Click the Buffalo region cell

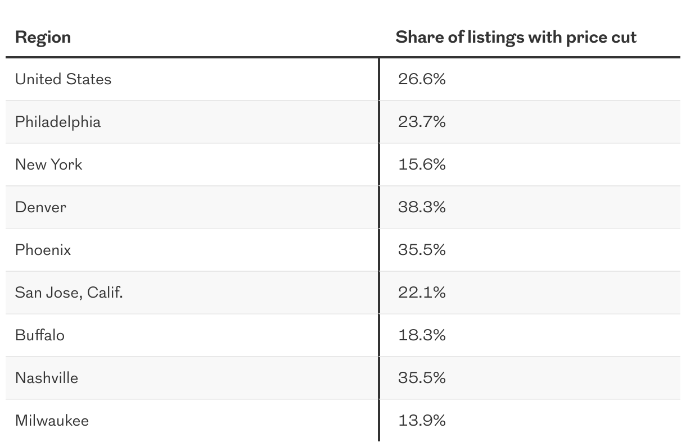point(40,335)
